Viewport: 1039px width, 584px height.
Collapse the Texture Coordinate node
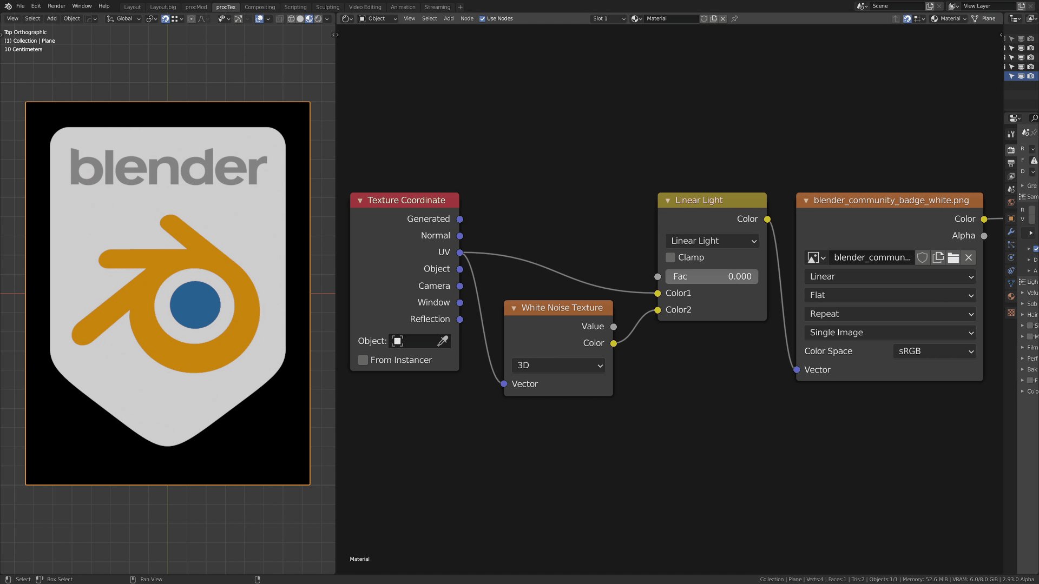tap(360, 201)
